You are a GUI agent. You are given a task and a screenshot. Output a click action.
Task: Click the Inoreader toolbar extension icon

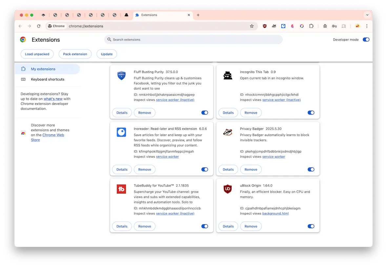click(283, 26)
